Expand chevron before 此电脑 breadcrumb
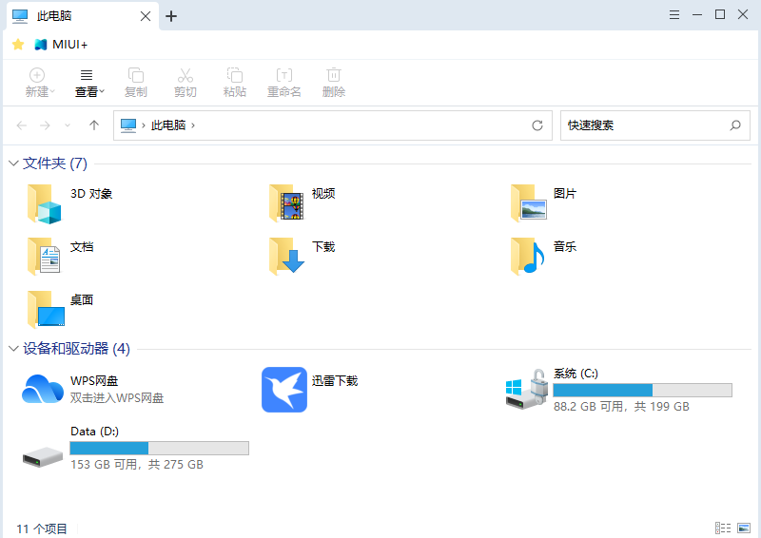The image size is (761, 538). pyautogui.click(x=144, y=125)
